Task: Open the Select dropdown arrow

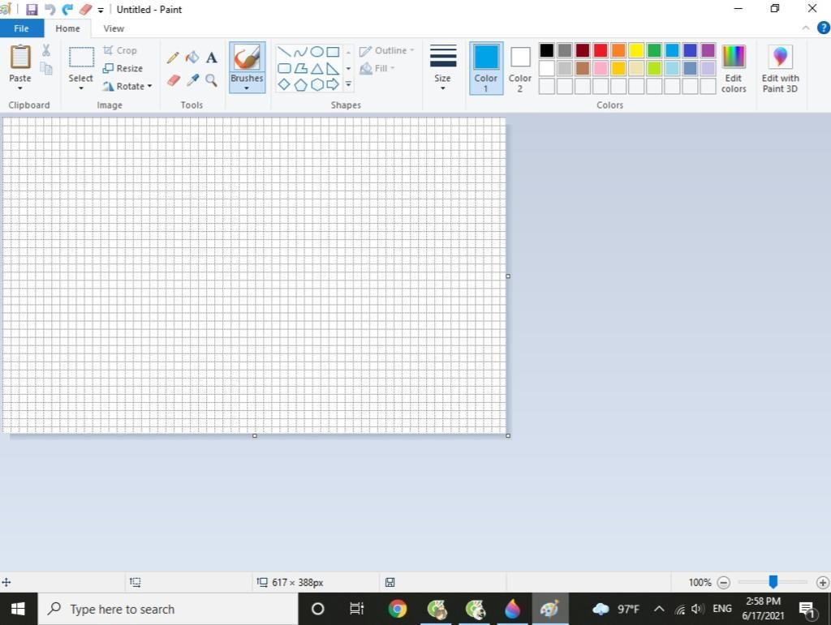Action: pos(81,88)
